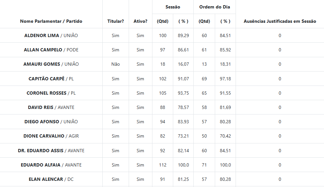Click the Nome Parlamentar / Partido column header
Screen dimensions: 324x187
click(51, 21)
